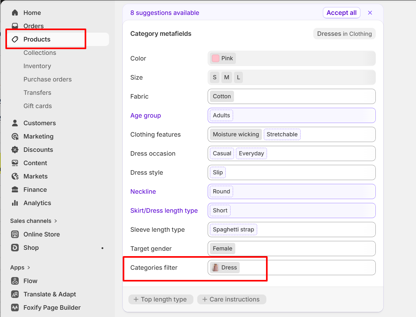
Task: Add Top length type metafield
Action: [x=161, y=299]
